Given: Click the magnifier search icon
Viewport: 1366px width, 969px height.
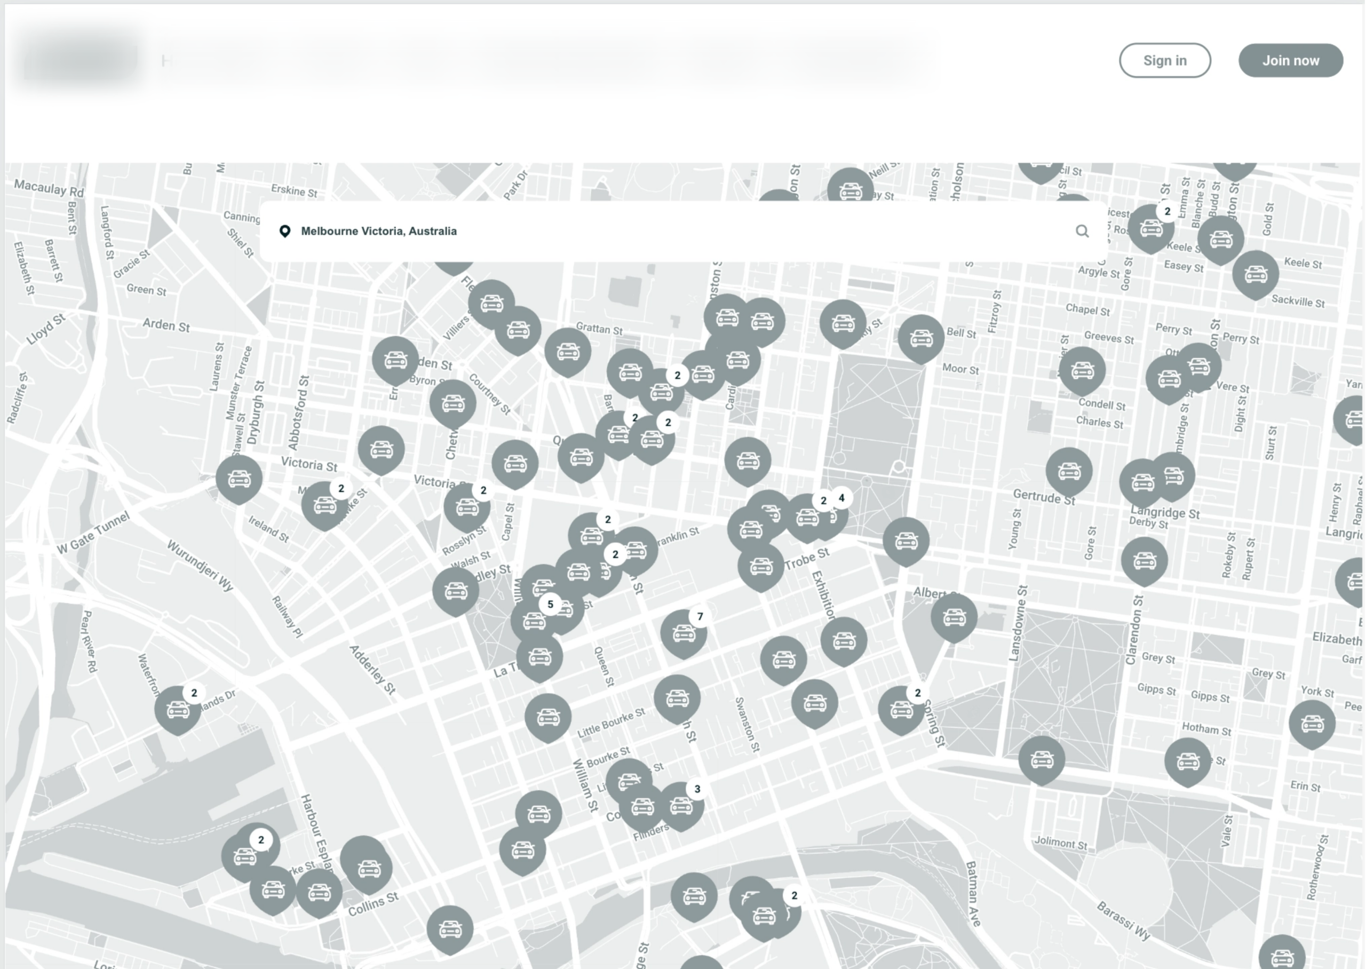Looking at the screenshot, I should [x=1082, y=231].
